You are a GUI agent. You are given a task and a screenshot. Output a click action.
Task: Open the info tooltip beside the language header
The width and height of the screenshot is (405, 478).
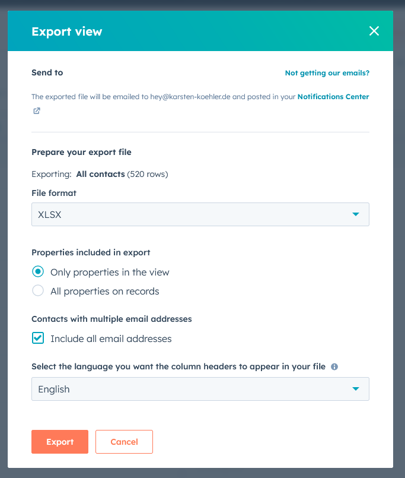tap(334, 366)
